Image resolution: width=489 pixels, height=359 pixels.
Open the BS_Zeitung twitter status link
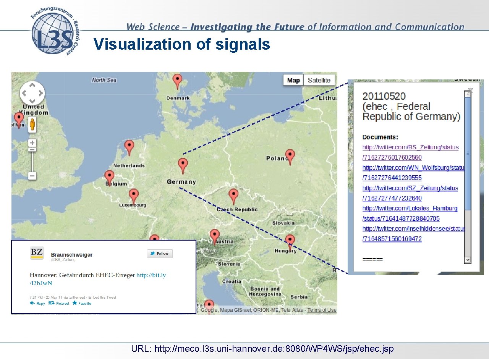click(411, 152)
